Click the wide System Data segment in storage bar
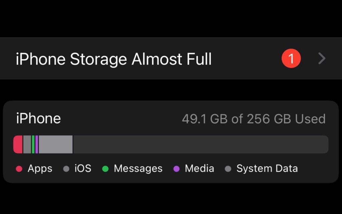 [x=55, y=144]
